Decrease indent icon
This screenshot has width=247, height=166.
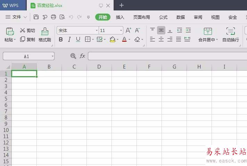click(179, 30)
